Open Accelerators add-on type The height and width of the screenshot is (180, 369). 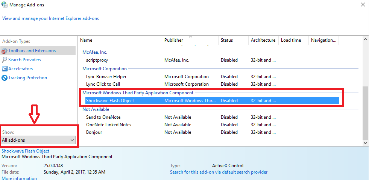[20, 69]
